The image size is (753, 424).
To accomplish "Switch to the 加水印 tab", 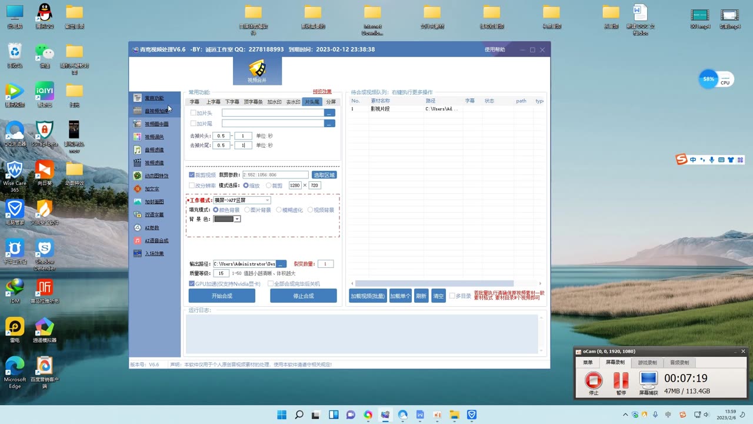I will [275, 102].
